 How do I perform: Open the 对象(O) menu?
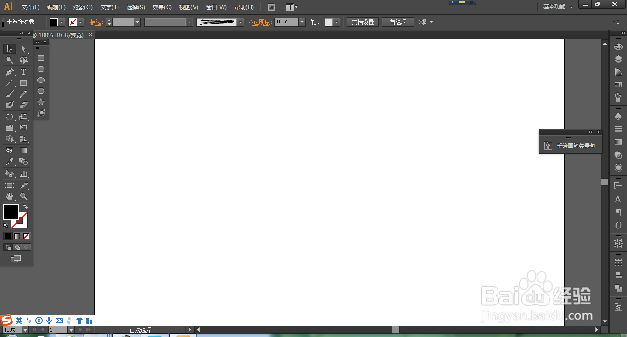83,7
